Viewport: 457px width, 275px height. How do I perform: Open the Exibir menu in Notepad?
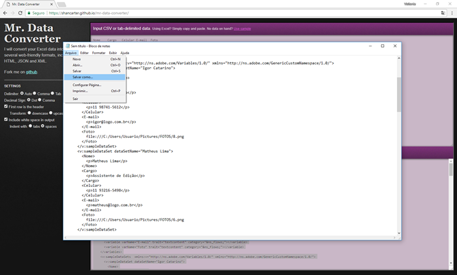click(113, 53)
